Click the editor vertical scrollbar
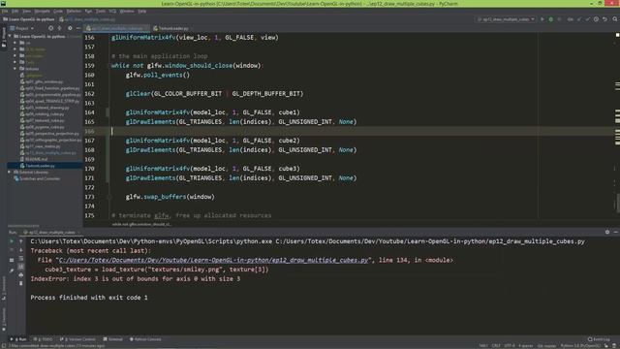This screenshot has height=349, width=620. coord(617,202)
